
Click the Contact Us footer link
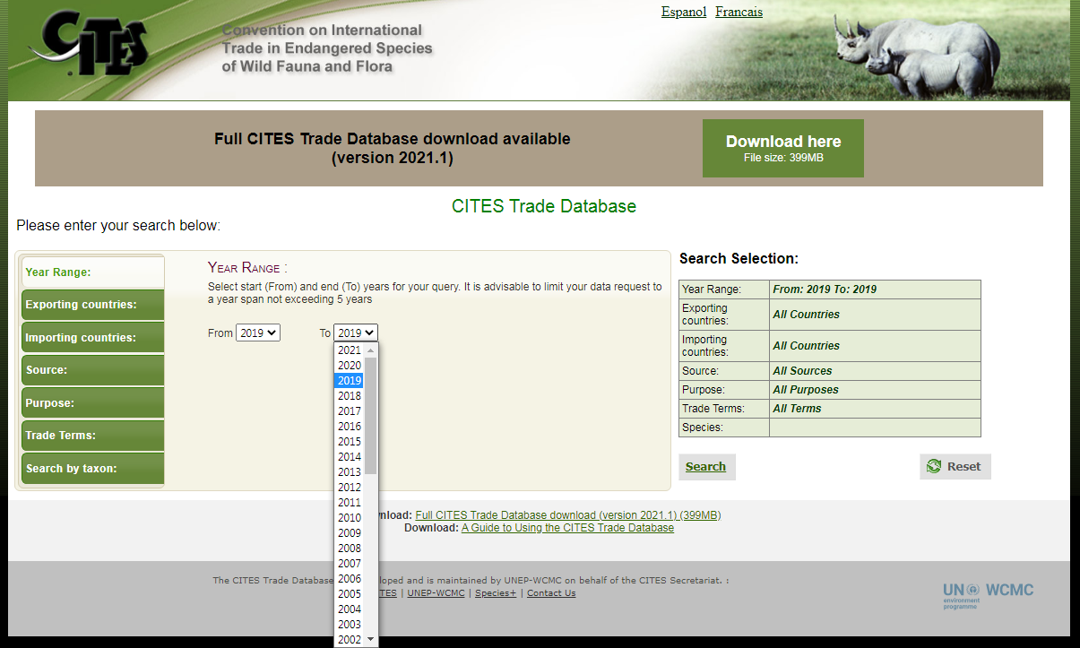(x=550, y=592)
